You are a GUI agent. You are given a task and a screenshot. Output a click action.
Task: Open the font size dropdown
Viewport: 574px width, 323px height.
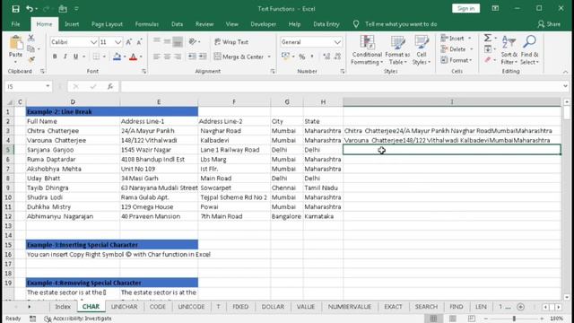coord(117,42)
